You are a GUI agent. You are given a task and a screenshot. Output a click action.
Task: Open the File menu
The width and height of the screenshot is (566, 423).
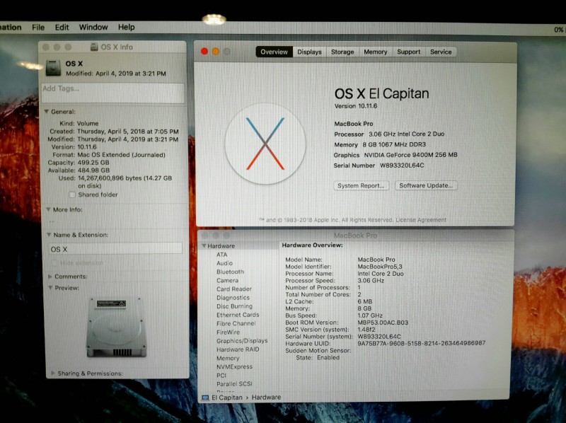coord(38,28)
